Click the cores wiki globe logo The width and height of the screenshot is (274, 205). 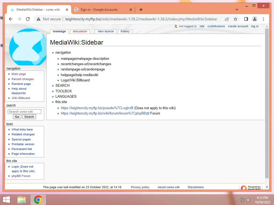coord(28,47)
